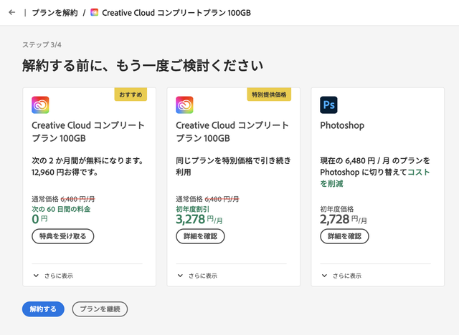Click the blue 解約する button

click(x=43, y=309)
